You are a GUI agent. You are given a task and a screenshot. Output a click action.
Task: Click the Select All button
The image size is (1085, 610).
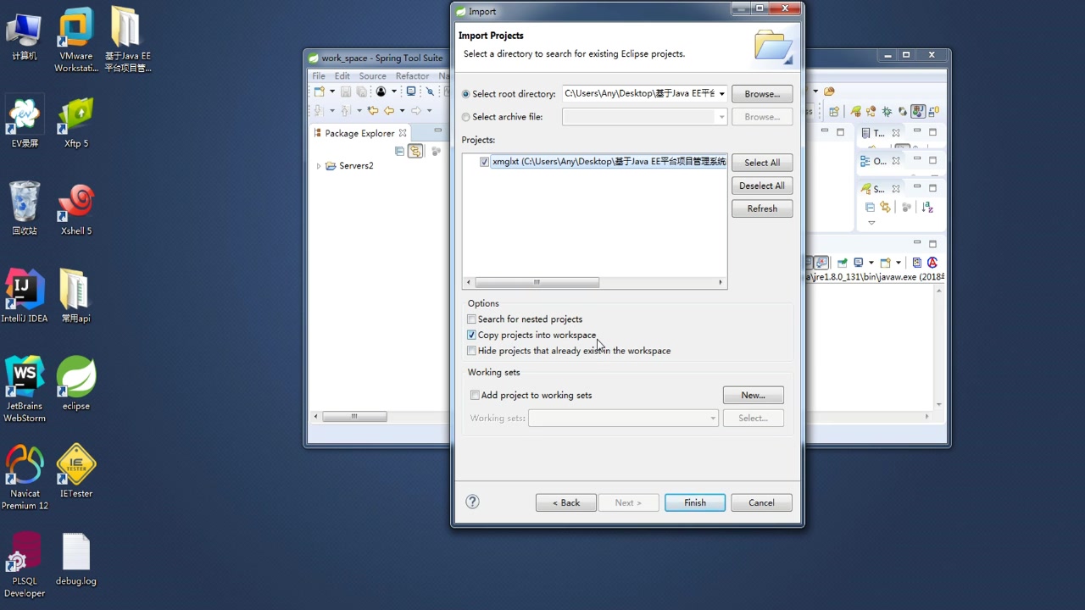pyautogui.click(x=762, y=163)
